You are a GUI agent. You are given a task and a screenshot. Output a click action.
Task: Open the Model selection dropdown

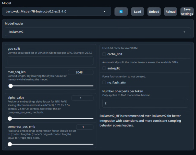[x=56, y=11]
